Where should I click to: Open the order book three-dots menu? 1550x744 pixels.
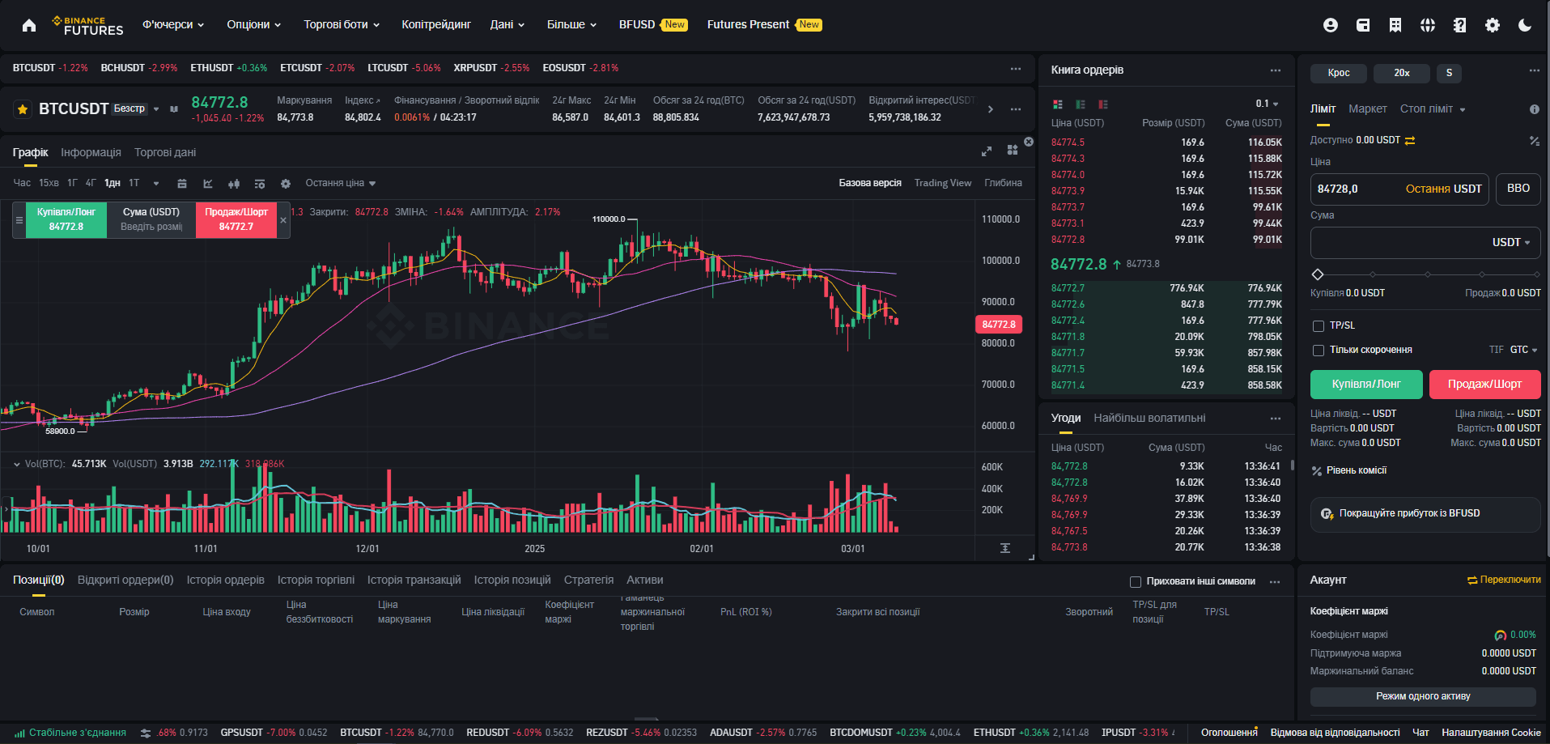point(1276,70)
